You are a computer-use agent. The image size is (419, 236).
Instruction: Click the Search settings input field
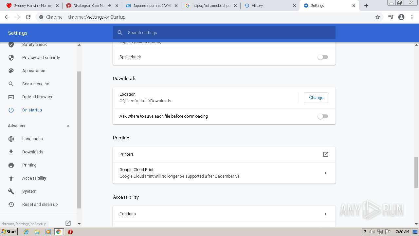click(x=224, y=33)
